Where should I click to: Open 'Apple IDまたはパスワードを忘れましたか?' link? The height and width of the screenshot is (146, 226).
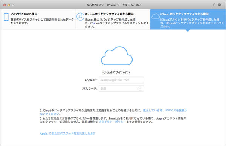coord(67,134)
